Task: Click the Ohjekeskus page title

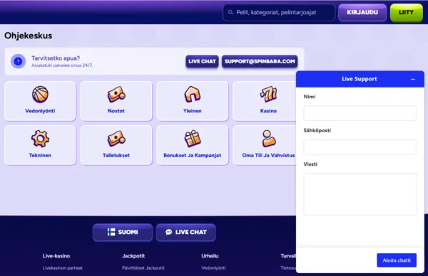Action: (x=28, y=36)
